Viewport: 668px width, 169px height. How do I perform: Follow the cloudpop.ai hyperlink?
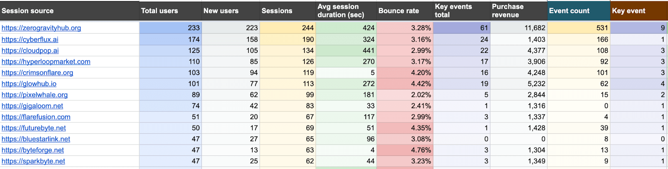click(x=30, y=50)
